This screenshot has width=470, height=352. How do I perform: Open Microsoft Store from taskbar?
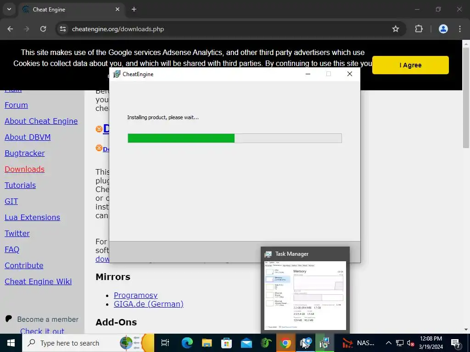click(x=227, y=343)
